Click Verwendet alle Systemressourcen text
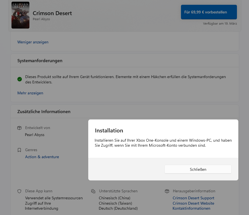 (x=54, y=198)
